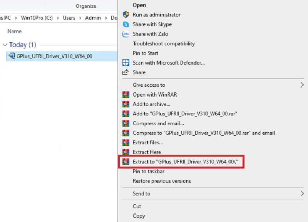Screen dimensions: 308x222
Task: Click WinRAR icon beside Open with WinRAR
Action: point(125,94)
